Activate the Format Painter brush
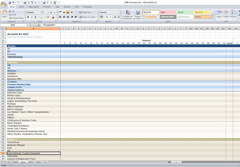Screen dimensions: 240x167 click(10, 18)
